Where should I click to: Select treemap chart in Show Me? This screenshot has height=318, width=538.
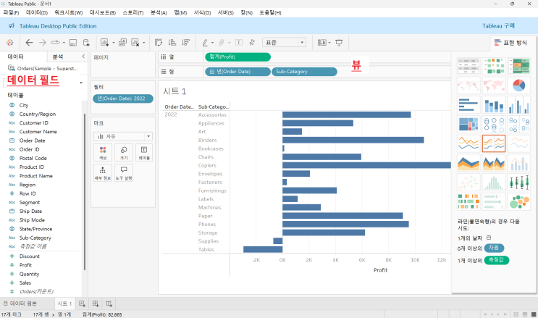coord(468,124)
